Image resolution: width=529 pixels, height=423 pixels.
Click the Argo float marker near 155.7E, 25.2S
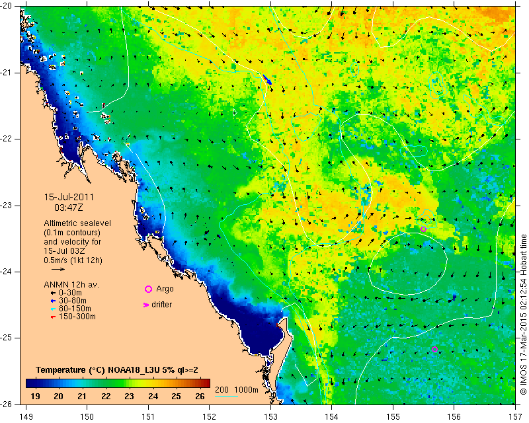pyautogui.click(x=434, y=349)
